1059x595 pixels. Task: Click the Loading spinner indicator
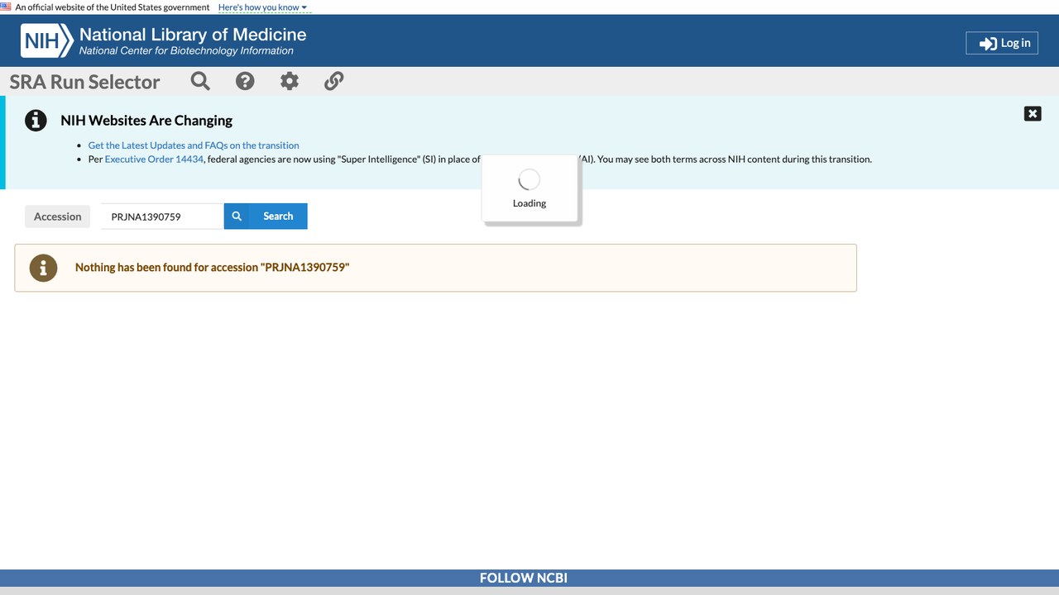pos(529,180)
